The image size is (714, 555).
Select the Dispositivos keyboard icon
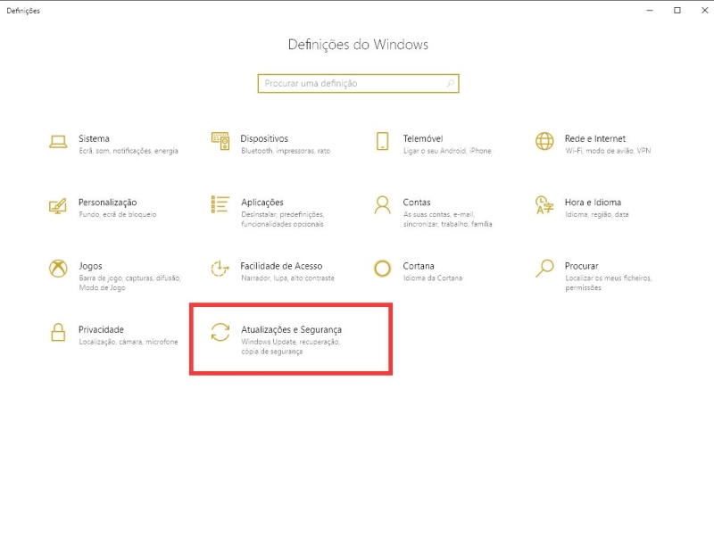[x=218, y=143]
